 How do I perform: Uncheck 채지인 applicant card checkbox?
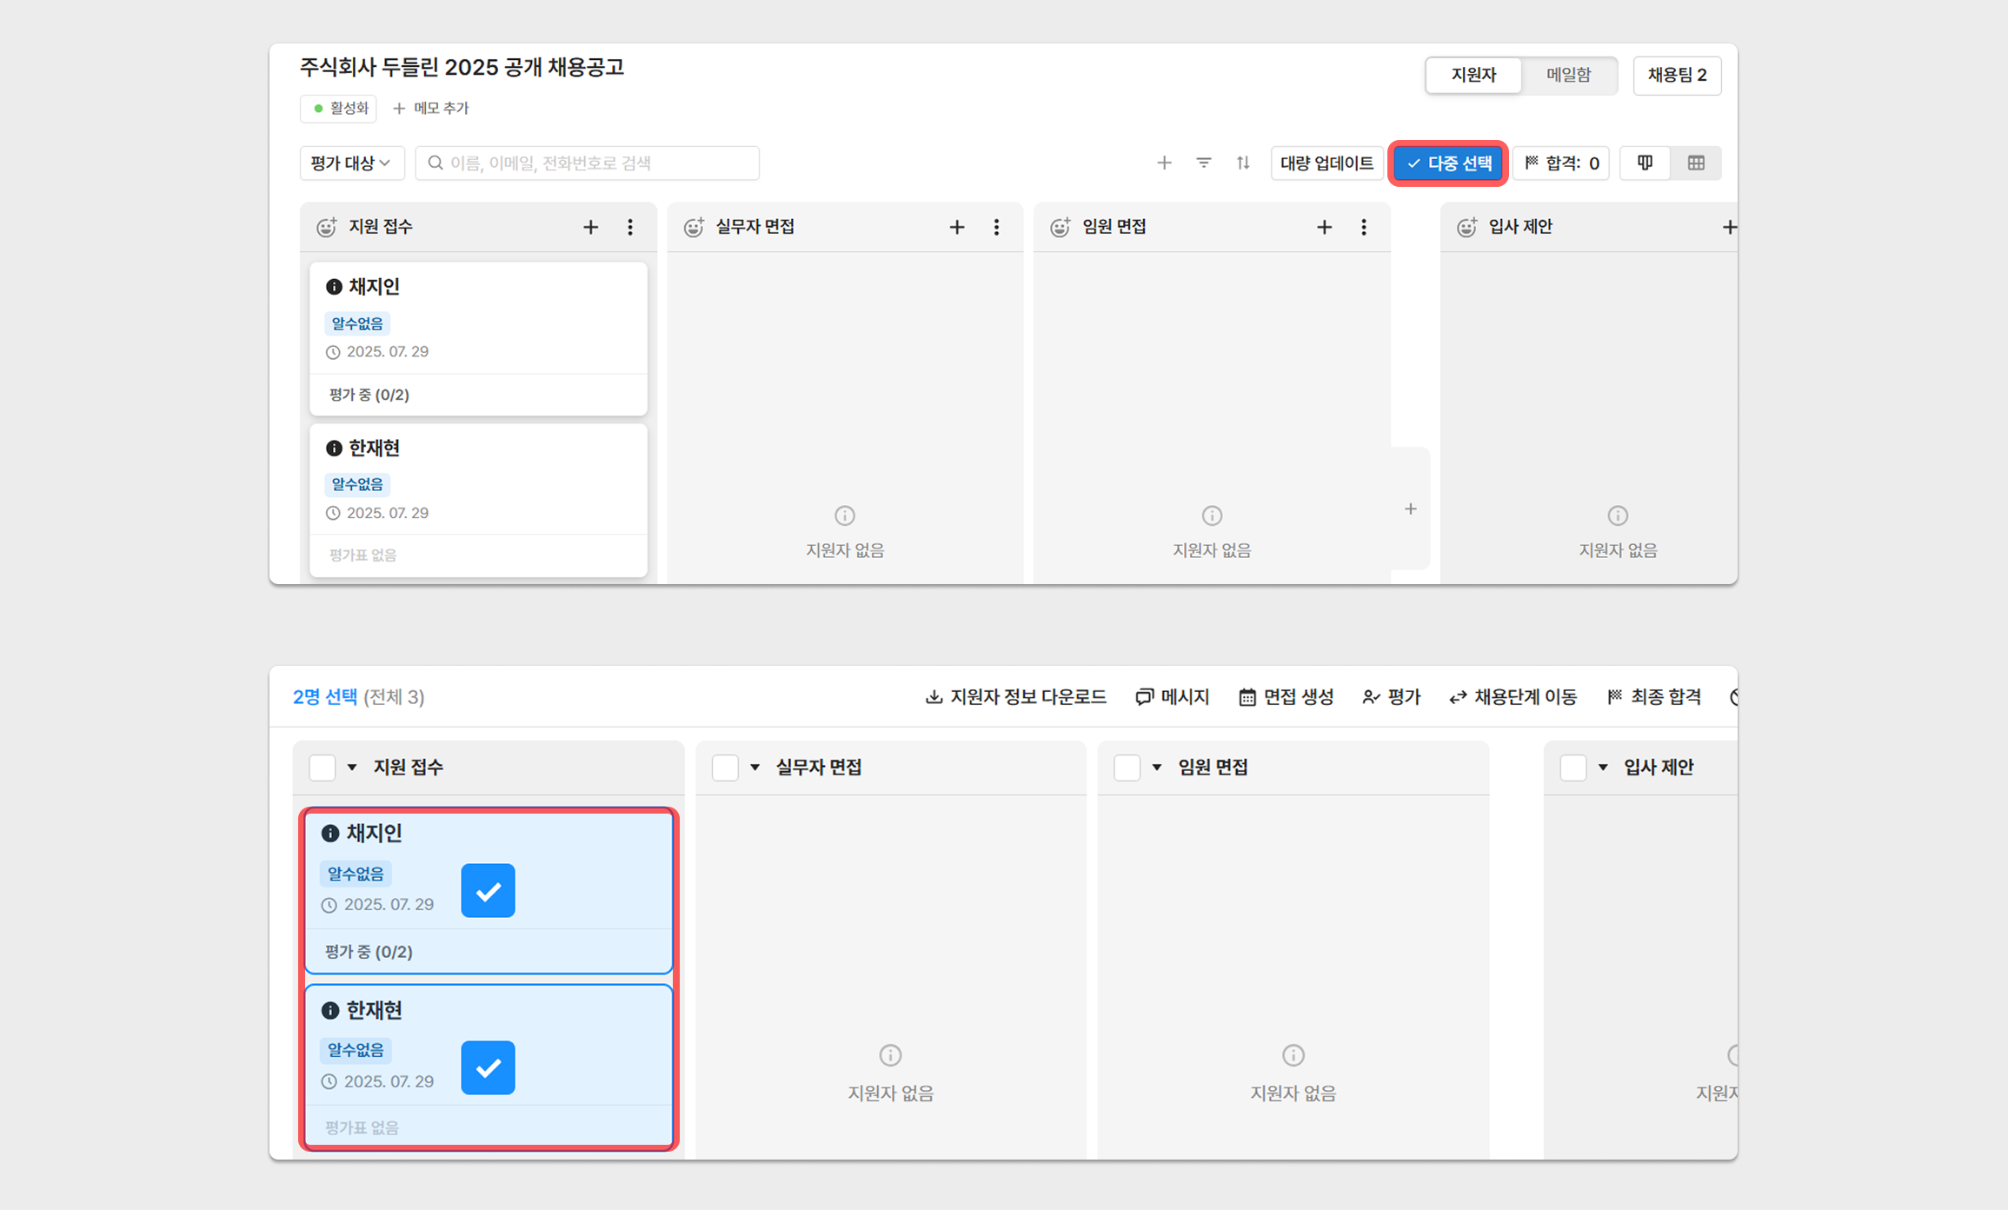488,890
